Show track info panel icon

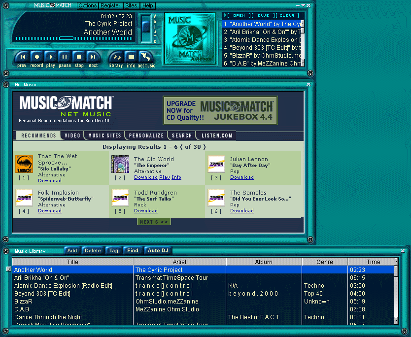point(131,57)
